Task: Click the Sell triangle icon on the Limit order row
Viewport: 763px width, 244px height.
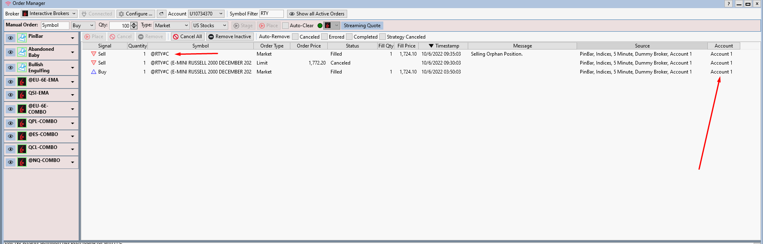Action: [93, 63]
